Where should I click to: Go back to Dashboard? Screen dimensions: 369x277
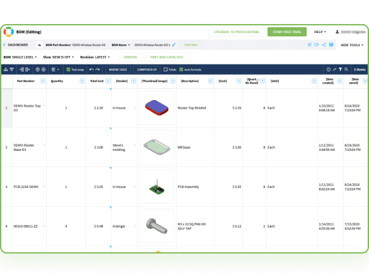(16, 45)
